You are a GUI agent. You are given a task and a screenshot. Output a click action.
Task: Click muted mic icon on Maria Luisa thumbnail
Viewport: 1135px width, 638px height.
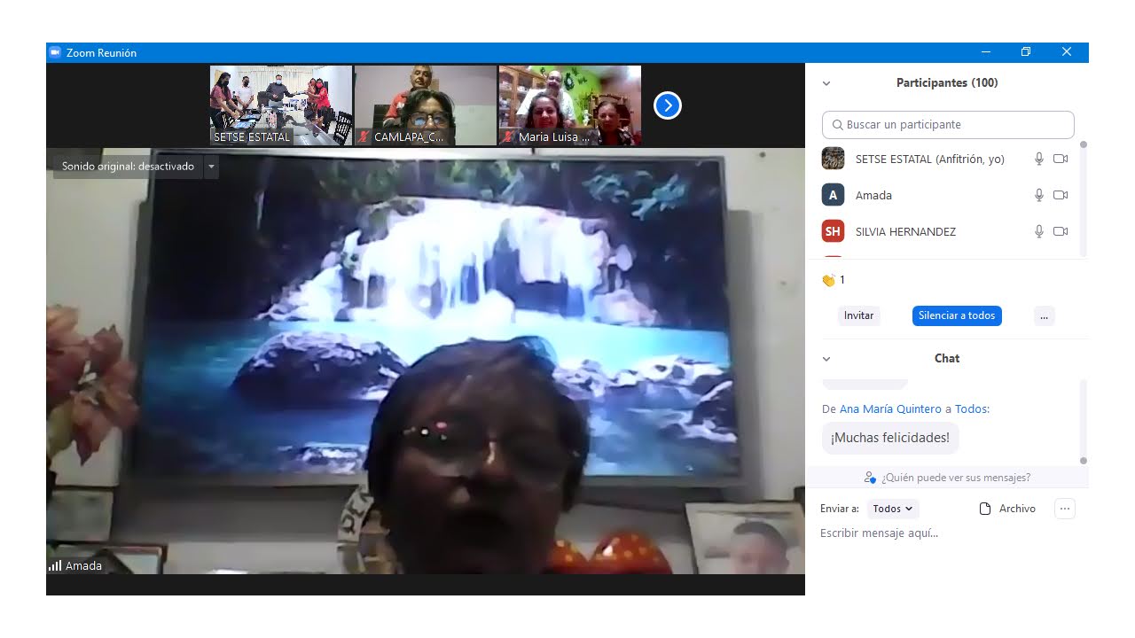[x=508, y=137]
